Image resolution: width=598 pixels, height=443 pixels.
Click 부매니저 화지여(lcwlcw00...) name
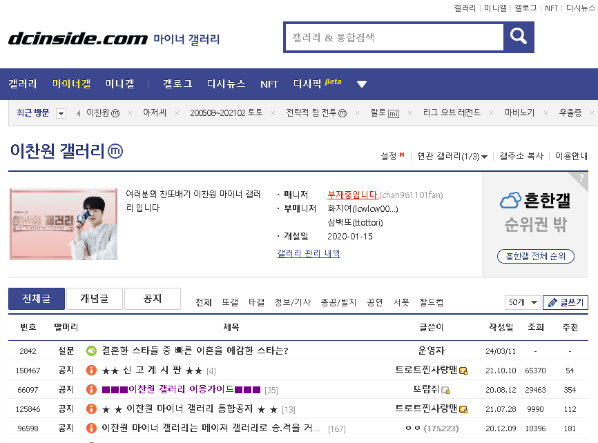coord(363,209)
